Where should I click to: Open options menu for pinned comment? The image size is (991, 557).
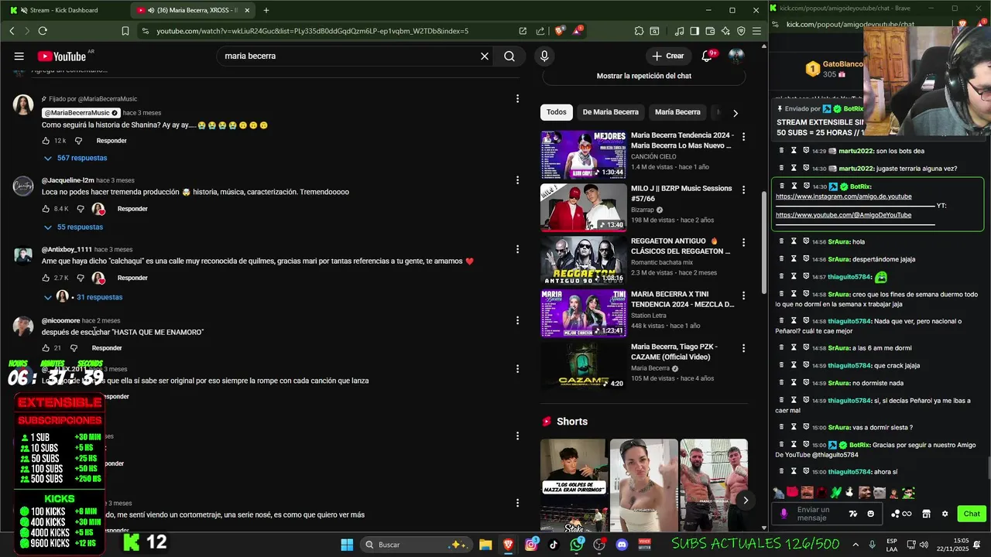[x=517, y=99]
